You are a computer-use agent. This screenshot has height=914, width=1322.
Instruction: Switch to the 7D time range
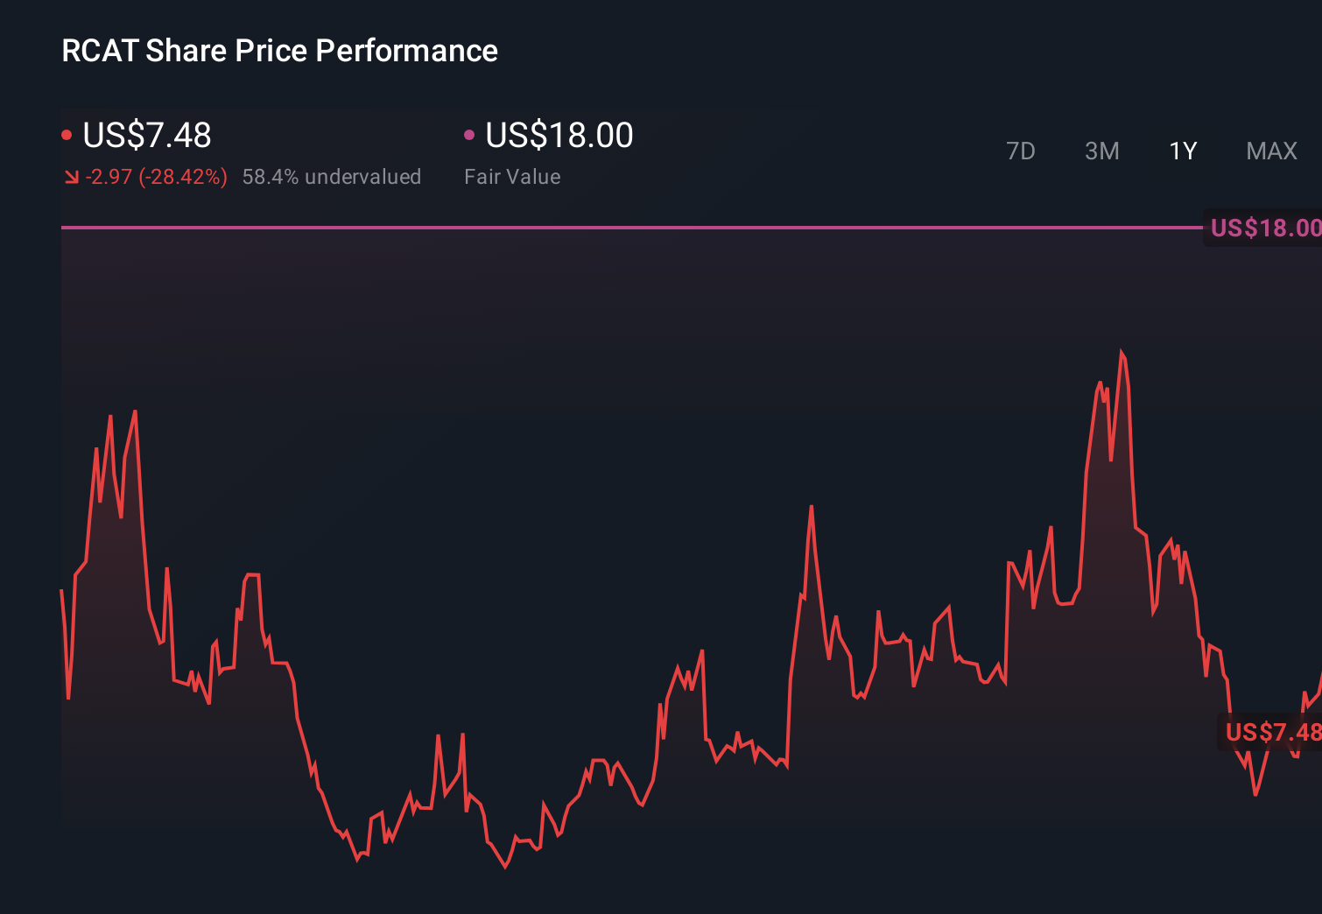(1020, 151)
